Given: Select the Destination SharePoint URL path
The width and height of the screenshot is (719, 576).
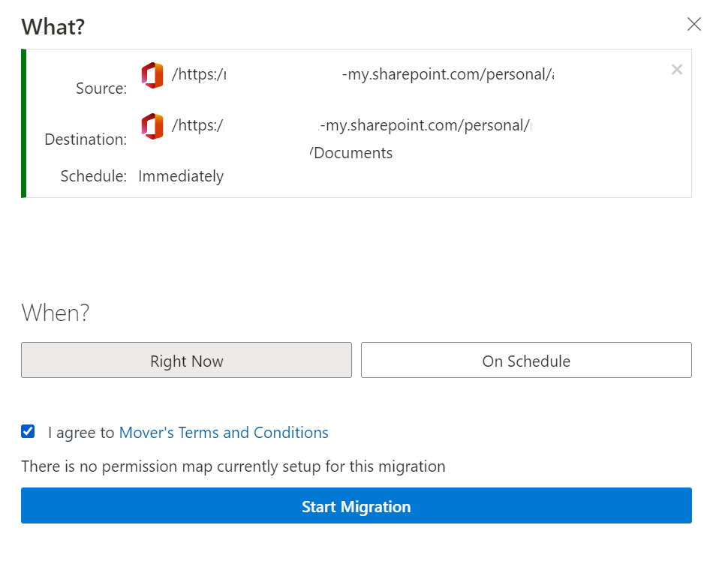Looking at the screenshot, I should click(x=350, y=125).
